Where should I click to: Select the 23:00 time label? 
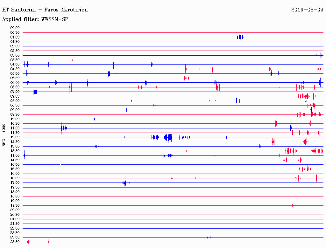tap(15, 238)
